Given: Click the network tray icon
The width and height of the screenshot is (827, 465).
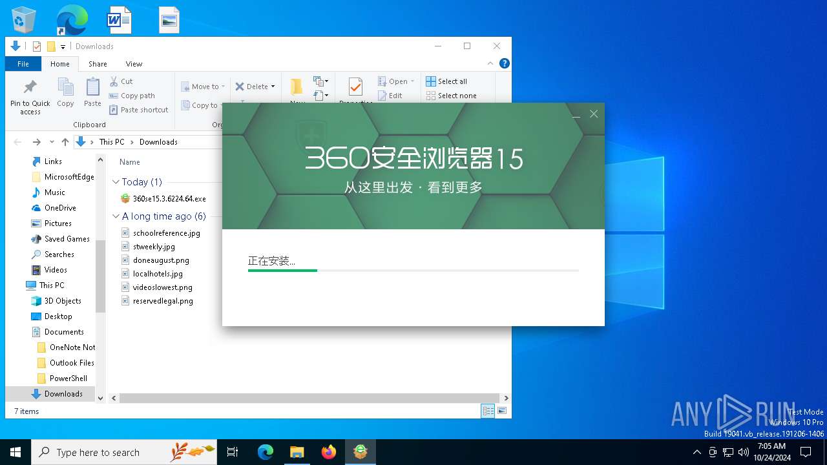Looking at the screenshot, I should click(728, 452).
